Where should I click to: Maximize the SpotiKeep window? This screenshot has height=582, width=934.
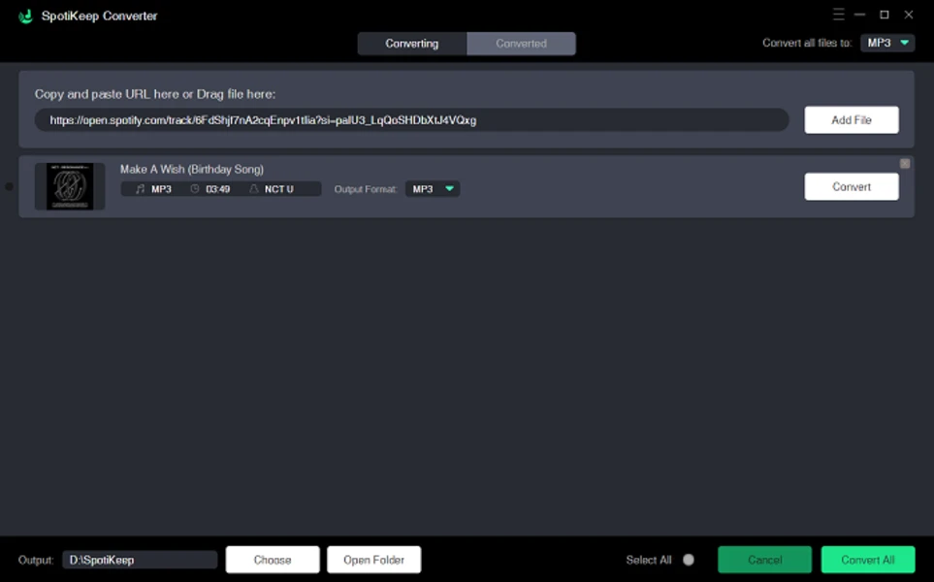885,15
